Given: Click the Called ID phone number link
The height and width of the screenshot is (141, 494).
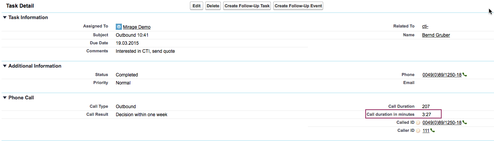Looking at the screenshot, I should pos(442,123).
